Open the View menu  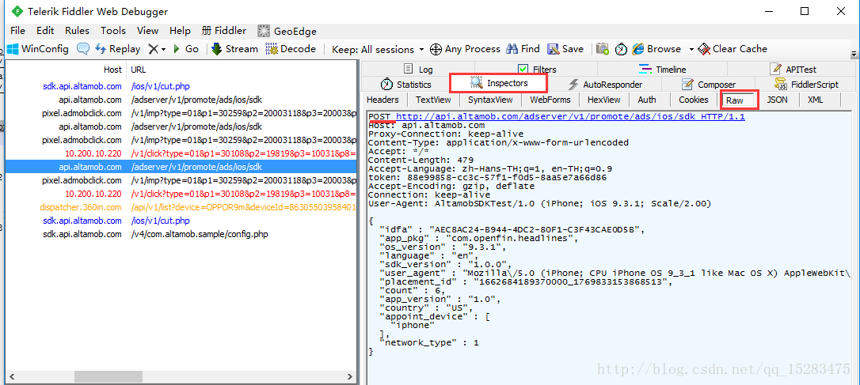tap(147, 31)
